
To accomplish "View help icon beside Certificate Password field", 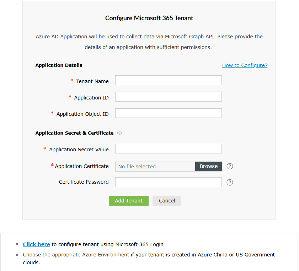I will click(230, 182).
